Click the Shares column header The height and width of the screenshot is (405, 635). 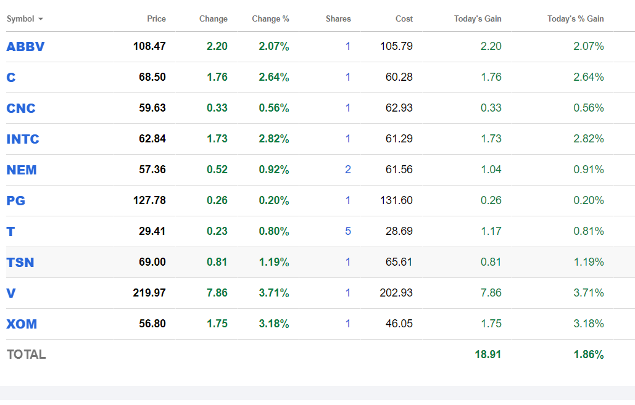pyautogui.click(x=338, y=19)
